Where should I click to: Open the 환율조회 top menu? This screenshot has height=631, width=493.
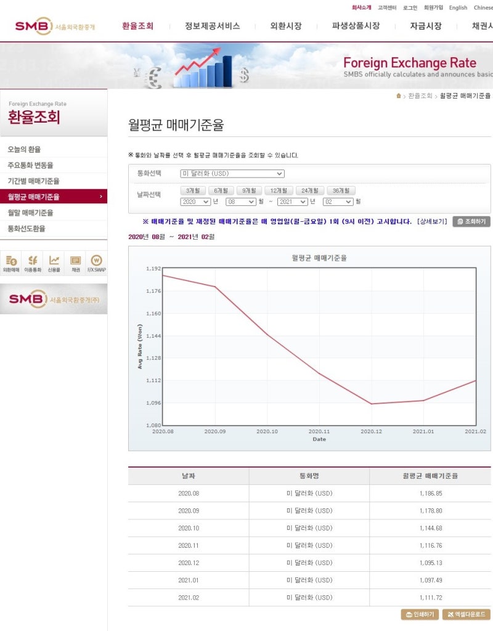[x=137, y=26]
